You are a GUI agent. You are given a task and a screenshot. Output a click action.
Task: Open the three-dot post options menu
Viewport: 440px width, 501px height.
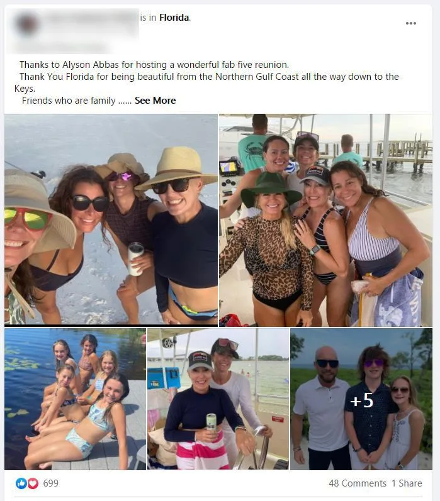pyautogui.click(x=410, y=23)
